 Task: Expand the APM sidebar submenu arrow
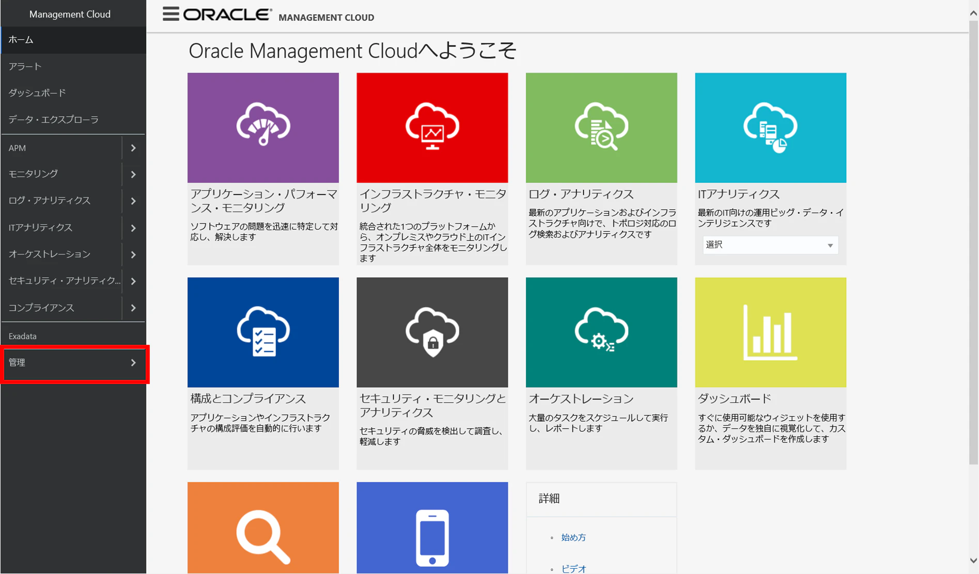(x=133, y=148)
